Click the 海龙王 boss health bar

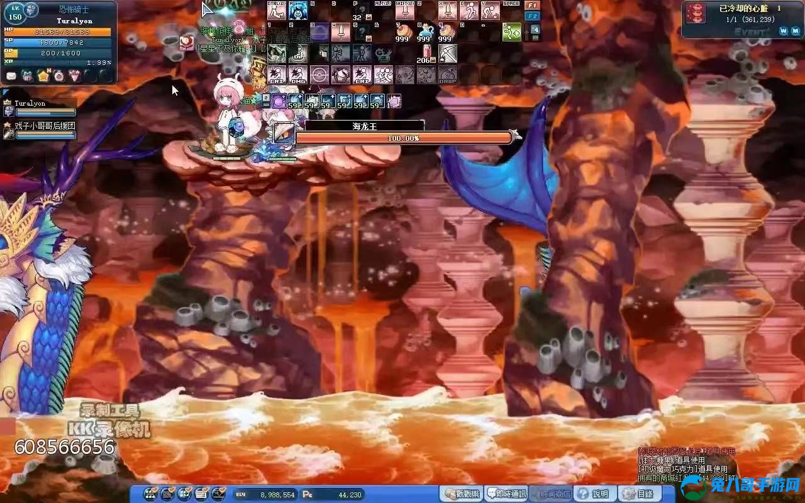[x=403, y=138]
